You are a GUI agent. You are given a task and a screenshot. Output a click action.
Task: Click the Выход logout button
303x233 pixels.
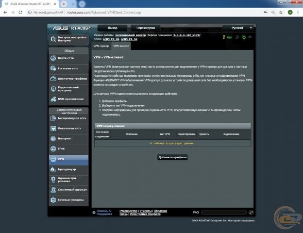coord(113,28)
